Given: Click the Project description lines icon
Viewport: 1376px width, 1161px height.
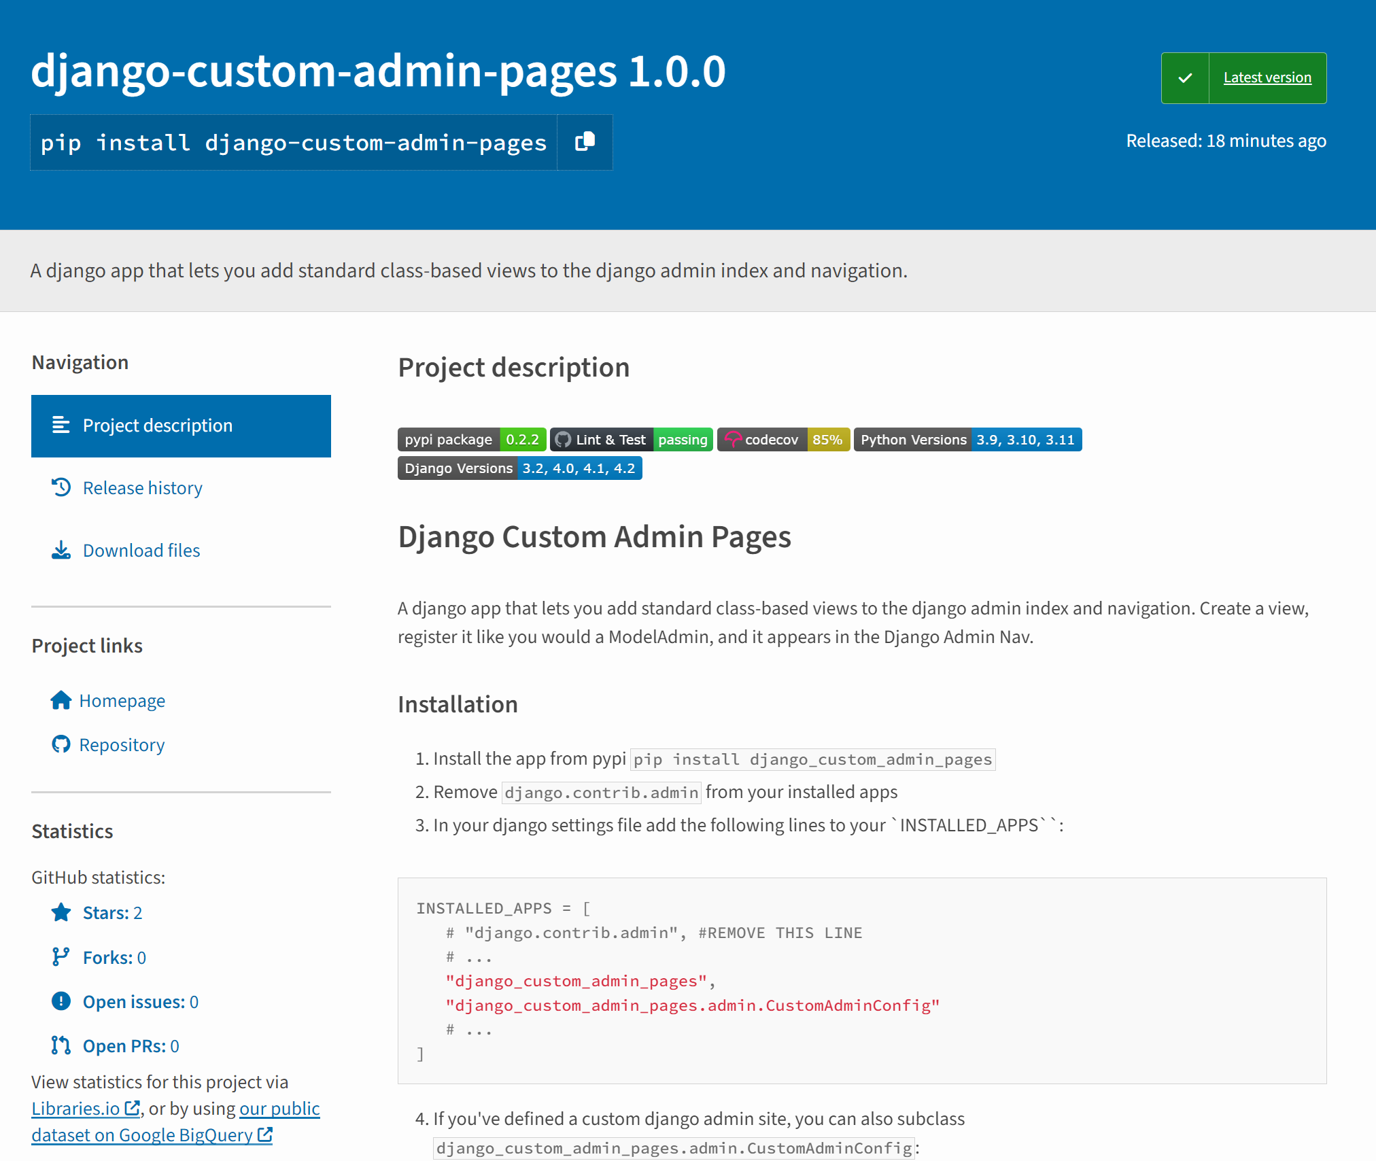Looking at the screenshot, I should coord(61,425).
